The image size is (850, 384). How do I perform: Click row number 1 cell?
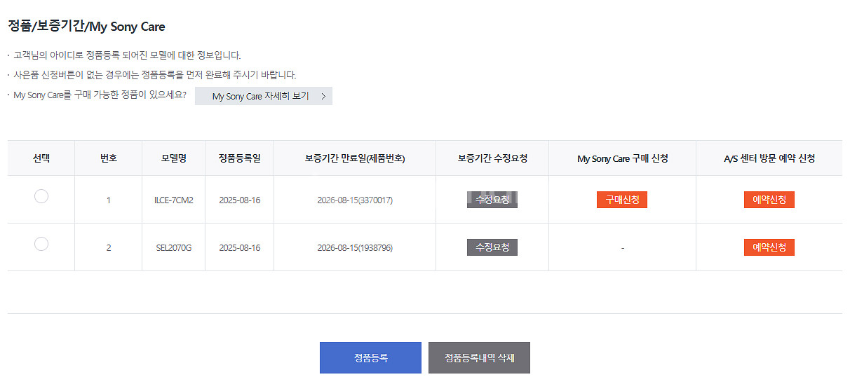pos(109,200)
